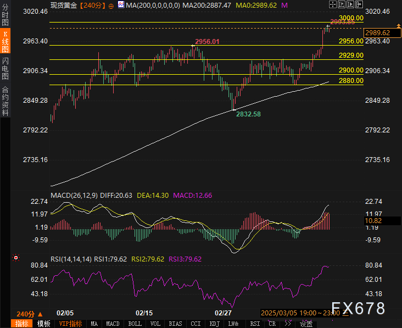The image size is (402, 328).
Task: Click the 设置 settings button
Action: pyautogui.click(x=306, y=324)
